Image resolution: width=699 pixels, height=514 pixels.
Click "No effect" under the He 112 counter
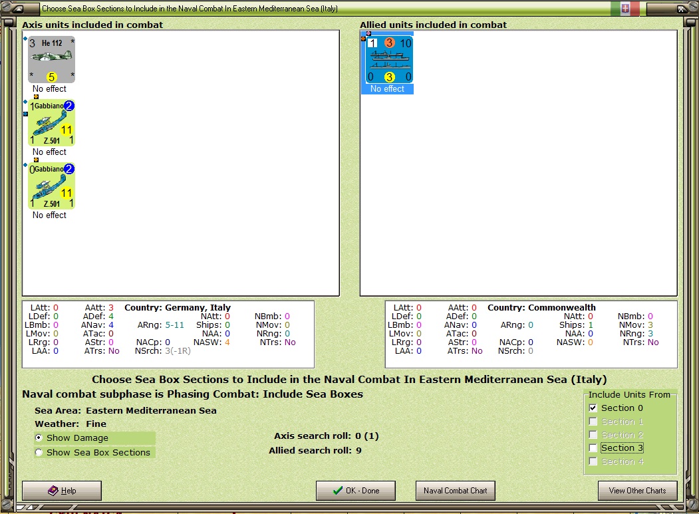[x=49, y=89]
